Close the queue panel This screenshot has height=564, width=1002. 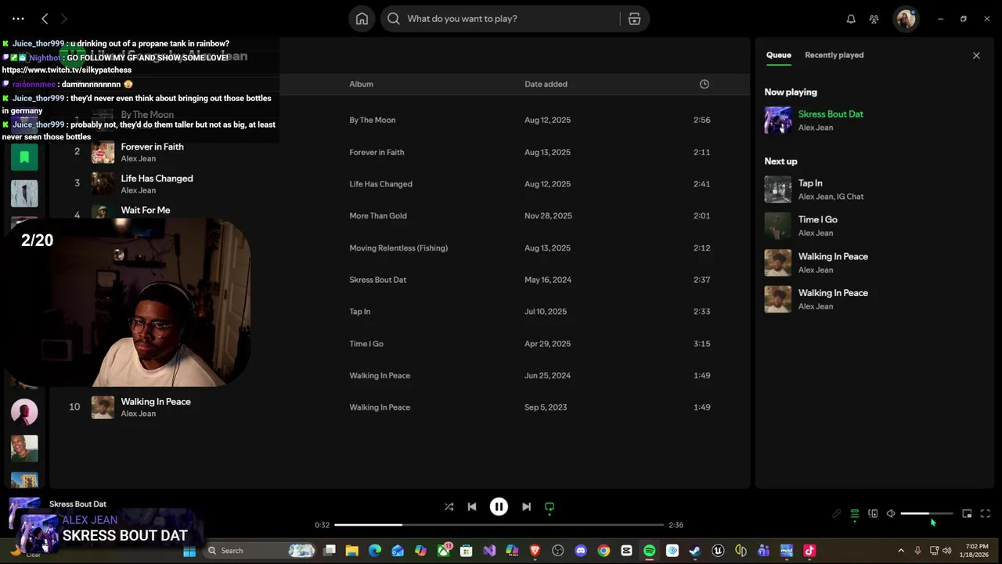[976, 56]
